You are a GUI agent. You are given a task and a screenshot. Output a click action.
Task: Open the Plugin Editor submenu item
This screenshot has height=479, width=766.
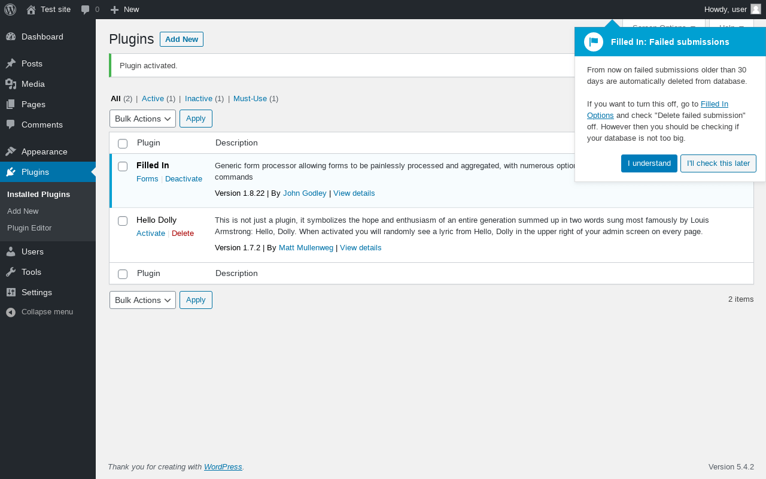point(29,228)
